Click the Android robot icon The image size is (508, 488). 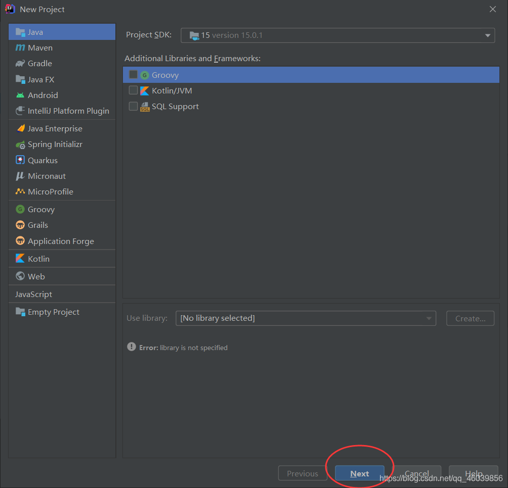(20, 95)
